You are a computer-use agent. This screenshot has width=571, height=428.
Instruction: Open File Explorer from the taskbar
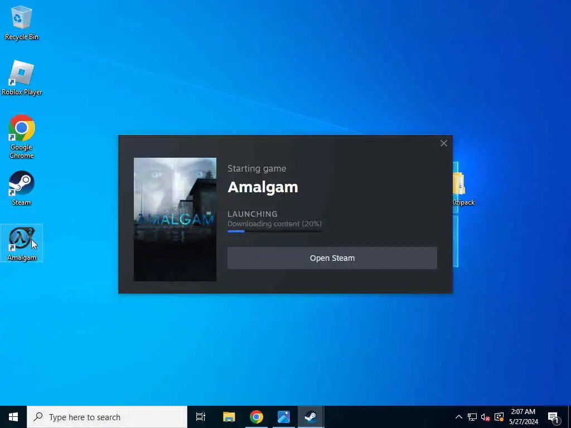pos(229,417)
